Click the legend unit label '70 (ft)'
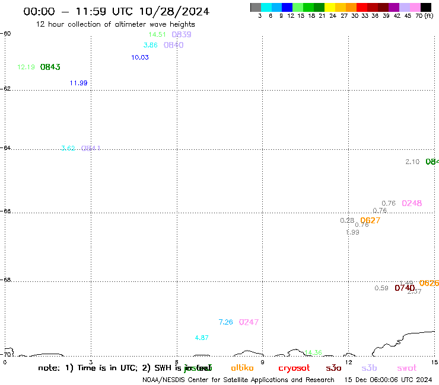Screen dimensions: 439x385 [424, 16]
